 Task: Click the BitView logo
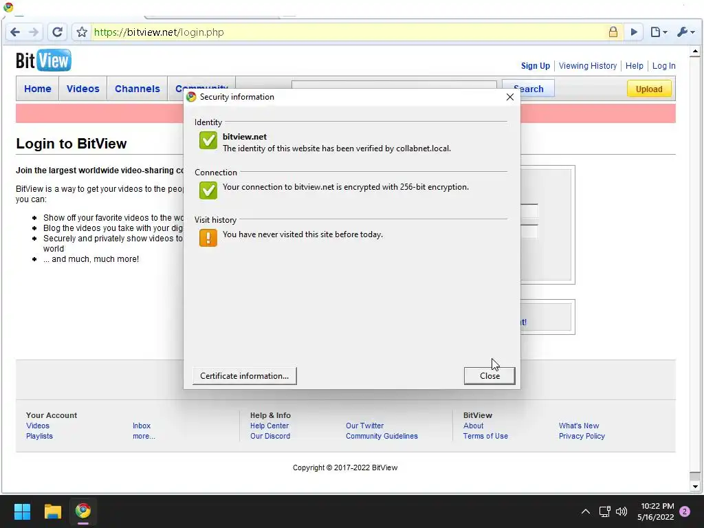(43, 60)
